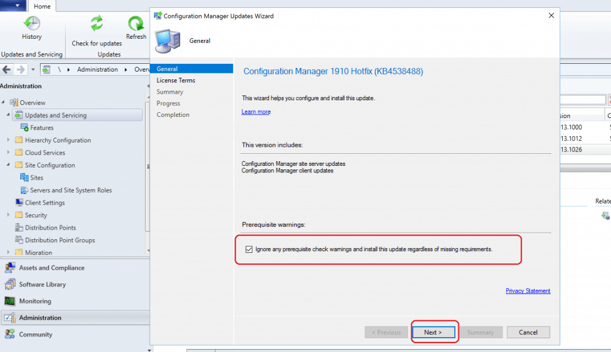Open the Distribution Points icon

[x=18, y=227]
